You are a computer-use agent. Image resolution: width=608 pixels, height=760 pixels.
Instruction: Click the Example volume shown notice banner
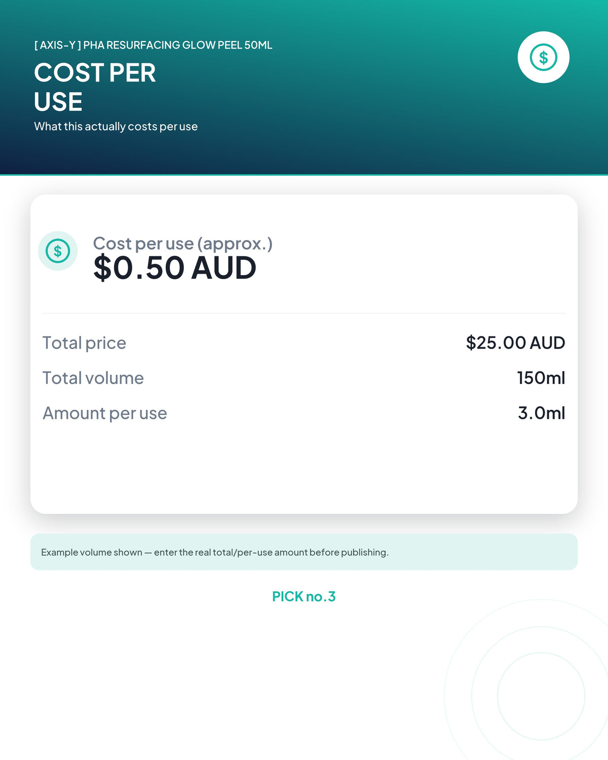pyautogui.click(x=304, y=552)
